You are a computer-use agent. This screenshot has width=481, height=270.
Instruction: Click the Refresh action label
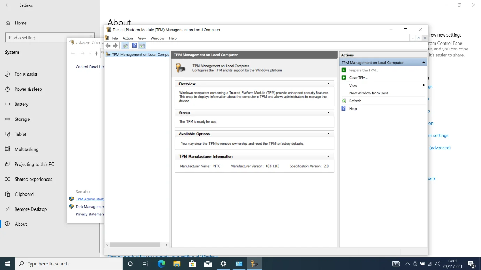point(355,101)
